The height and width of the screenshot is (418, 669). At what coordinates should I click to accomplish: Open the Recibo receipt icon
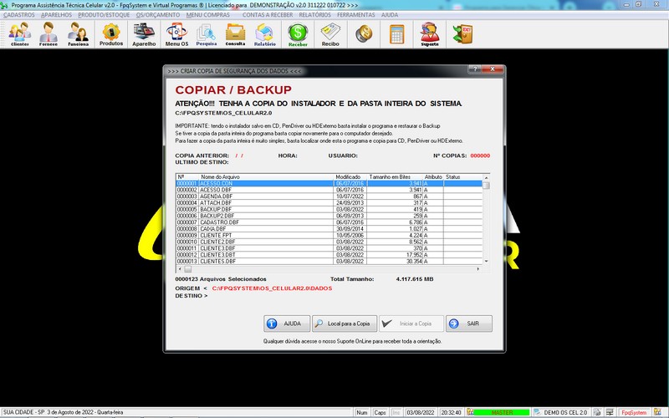click(x=330, y=34)
